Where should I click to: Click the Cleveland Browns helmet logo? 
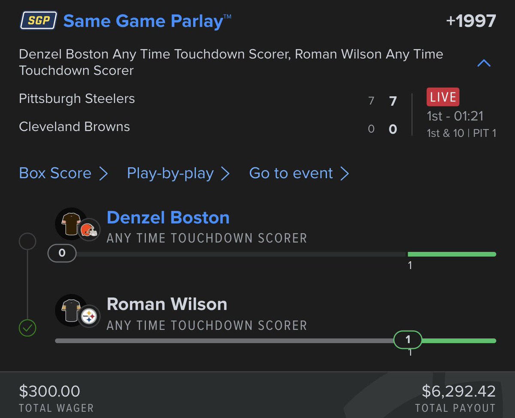pos(89,230)
